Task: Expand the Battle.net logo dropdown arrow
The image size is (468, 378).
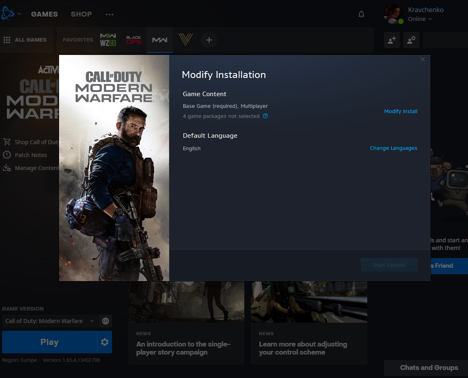Action: 19,14
